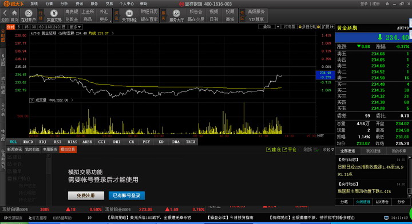Open the 行情 menu
Screen dimensions: 412x224
point(49,3)
